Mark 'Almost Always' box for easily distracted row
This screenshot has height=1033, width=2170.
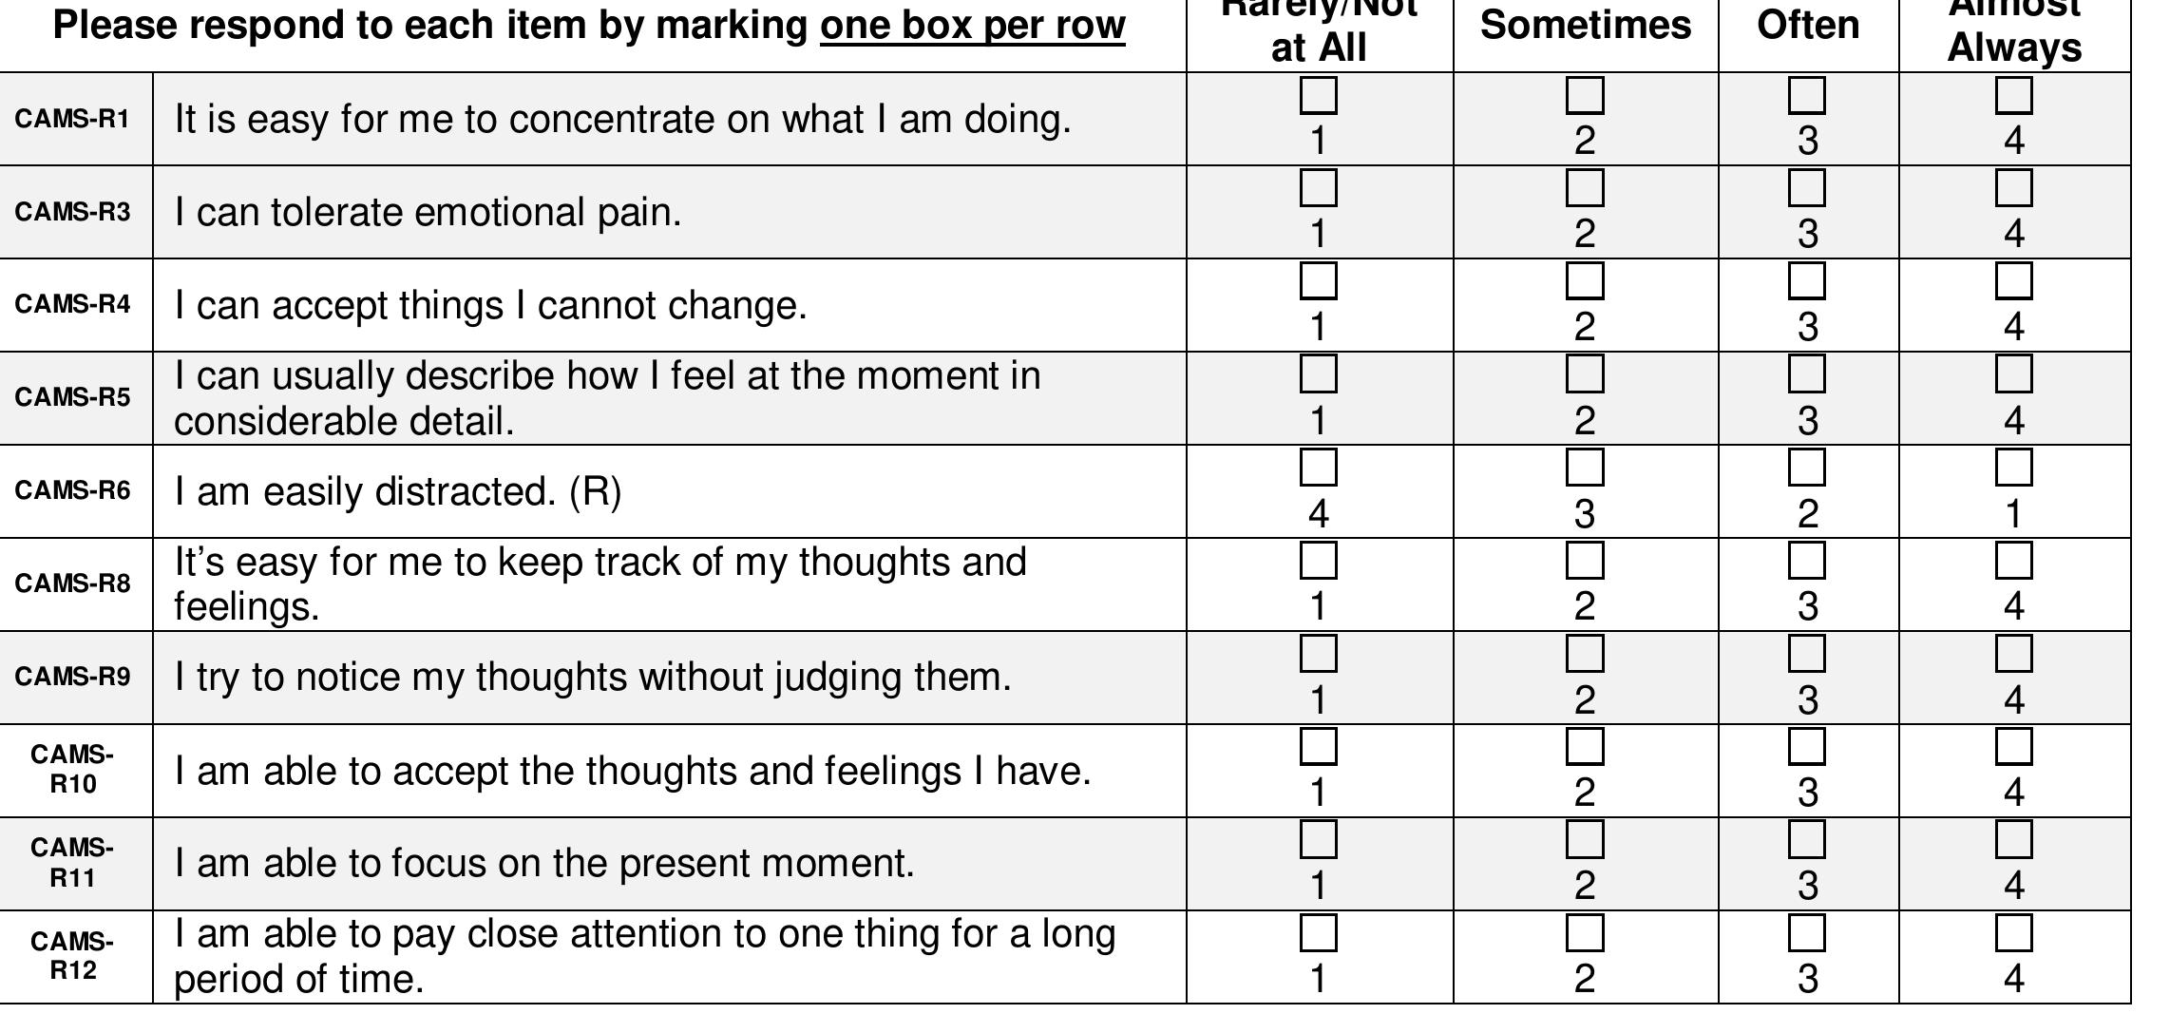[x=2013, y=467]
